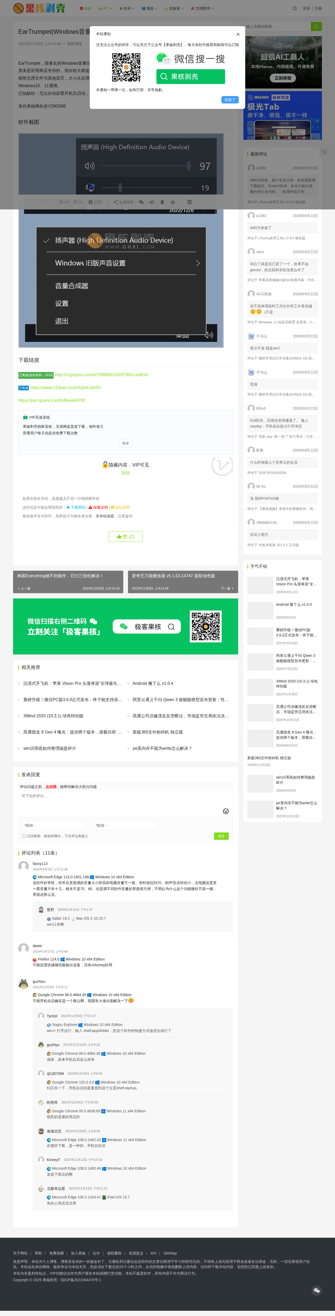Click the green 登陆 link under the 隐藏内容 notice
The width and height of the screenshot is (335, 1316).
click(126, 473)
